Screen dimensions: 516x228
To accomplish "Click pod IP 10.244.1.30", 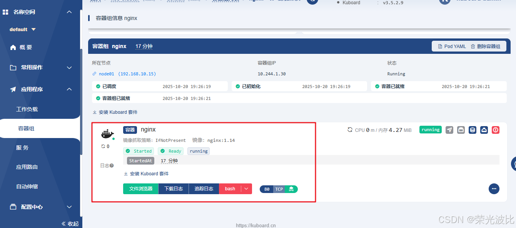I will click(x=272, y=74).
